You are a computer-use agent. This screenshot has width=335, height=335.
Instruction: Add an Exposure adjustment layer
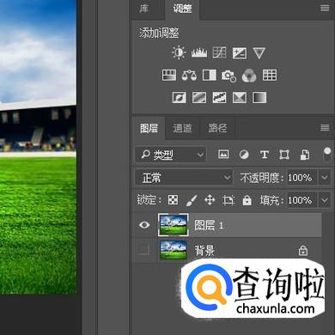tap(240, 53)
